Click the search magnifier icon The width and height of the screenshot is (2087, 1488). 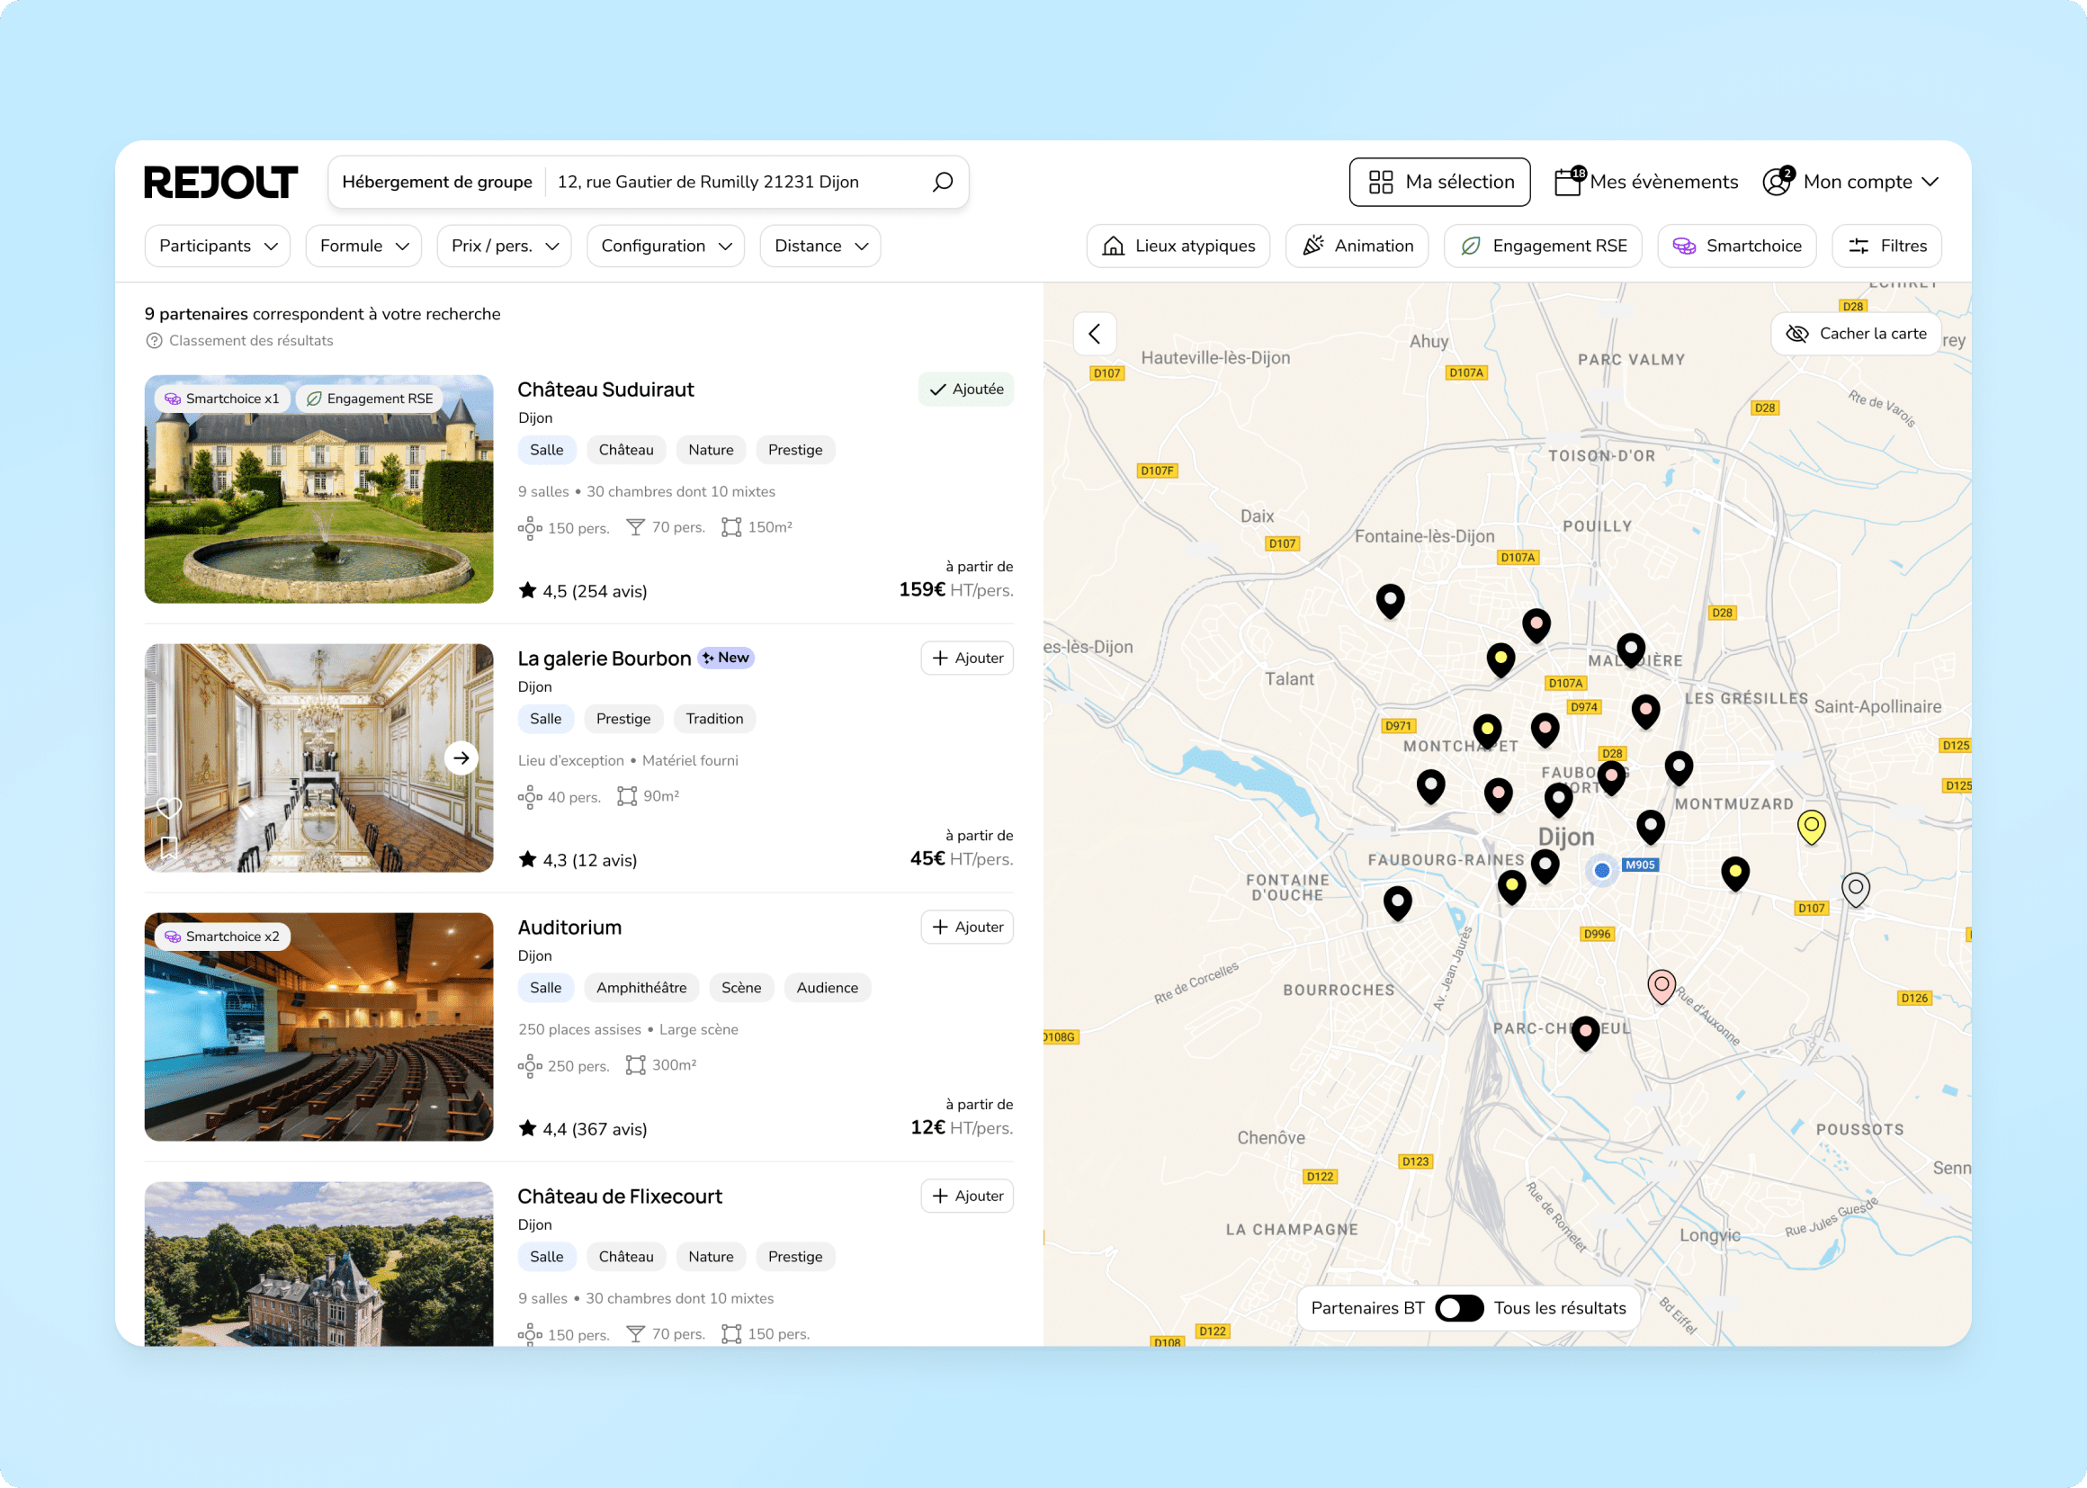point(942,182)
